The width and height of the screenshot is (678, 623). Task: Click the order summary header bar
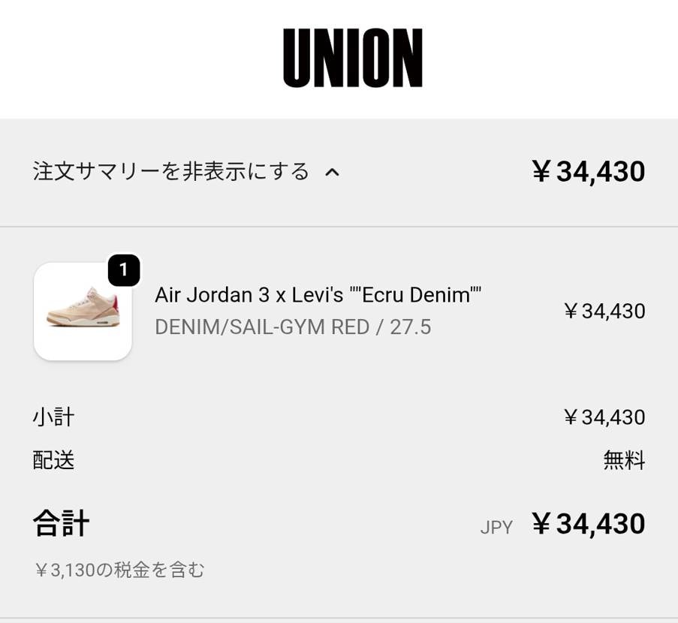[339, 171]
